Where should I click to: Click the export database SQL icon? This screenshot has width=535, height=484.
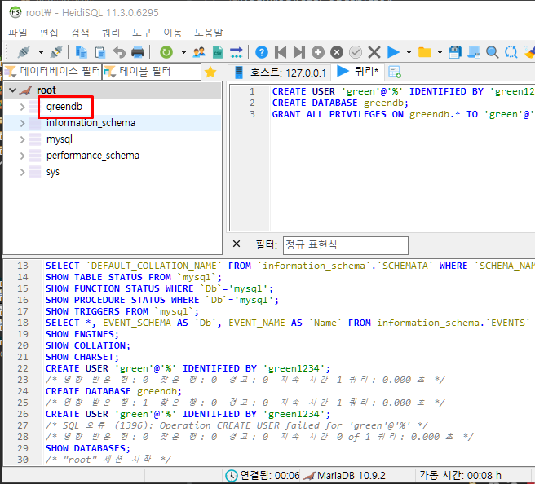click(x=237, y=52)
